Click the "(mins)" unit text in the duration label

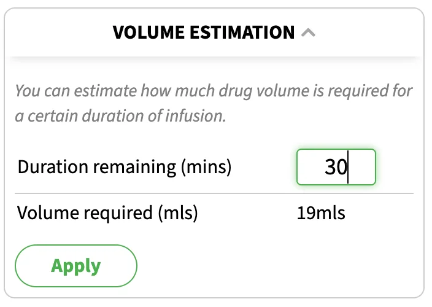coord(206,167)
